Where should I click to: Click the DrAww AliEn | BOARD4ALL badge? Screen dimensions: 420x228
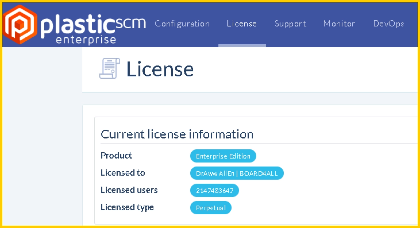[x=237, y=173]
